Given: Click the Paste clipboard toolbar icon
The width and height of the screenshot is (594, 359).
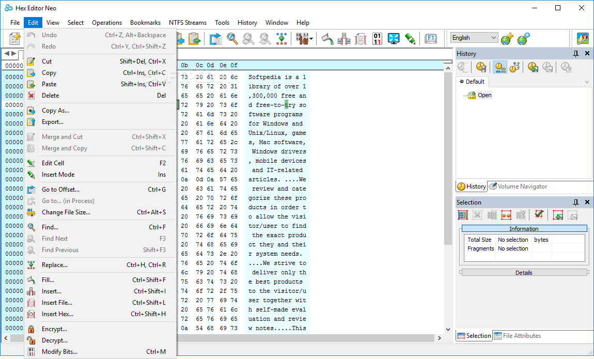Looking at the screenshot, I should click(194, 38).
